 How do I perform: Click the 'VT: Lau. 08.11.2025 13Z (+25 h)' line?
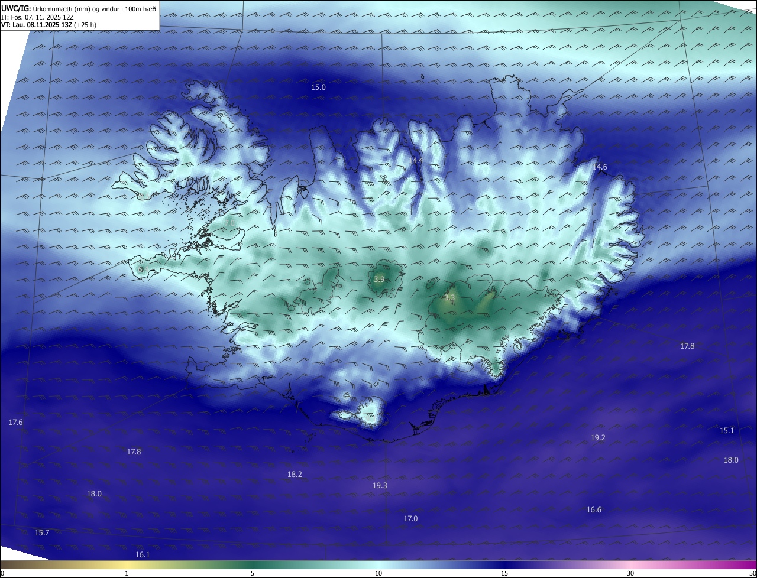tap(48, 25)
